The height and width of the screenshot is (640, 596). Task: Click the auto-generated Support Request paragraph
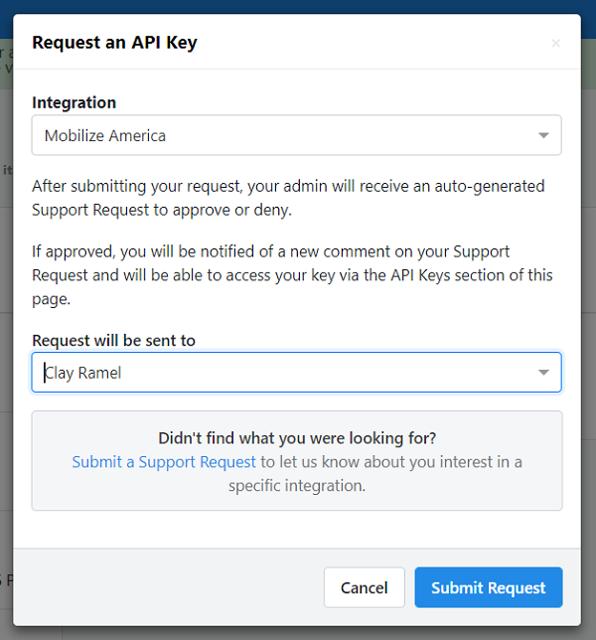pyautogui.click(x=288, y=198)
